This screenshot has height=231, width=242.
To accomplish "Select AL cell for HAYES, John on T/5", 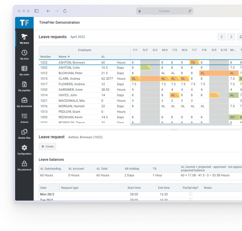I will point(175,95).
